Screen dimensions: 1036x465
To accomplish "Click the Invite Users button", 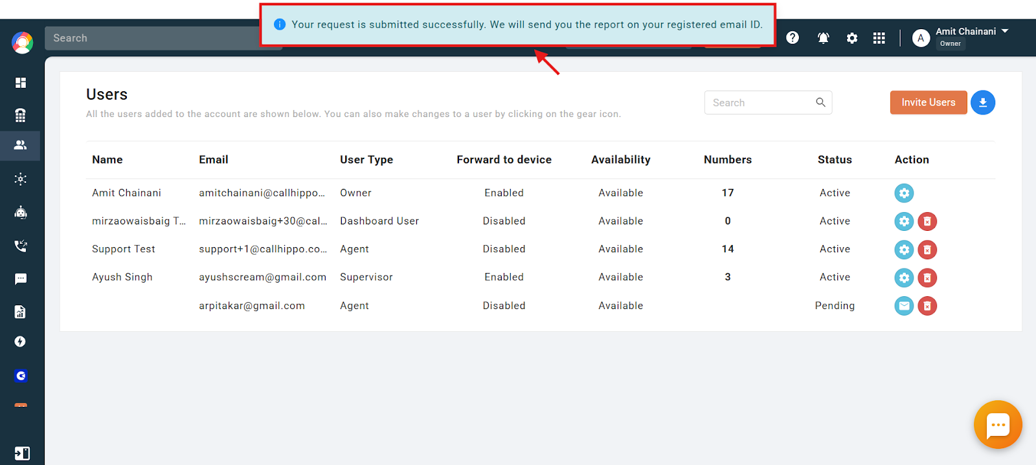I will tap(929, 102).
